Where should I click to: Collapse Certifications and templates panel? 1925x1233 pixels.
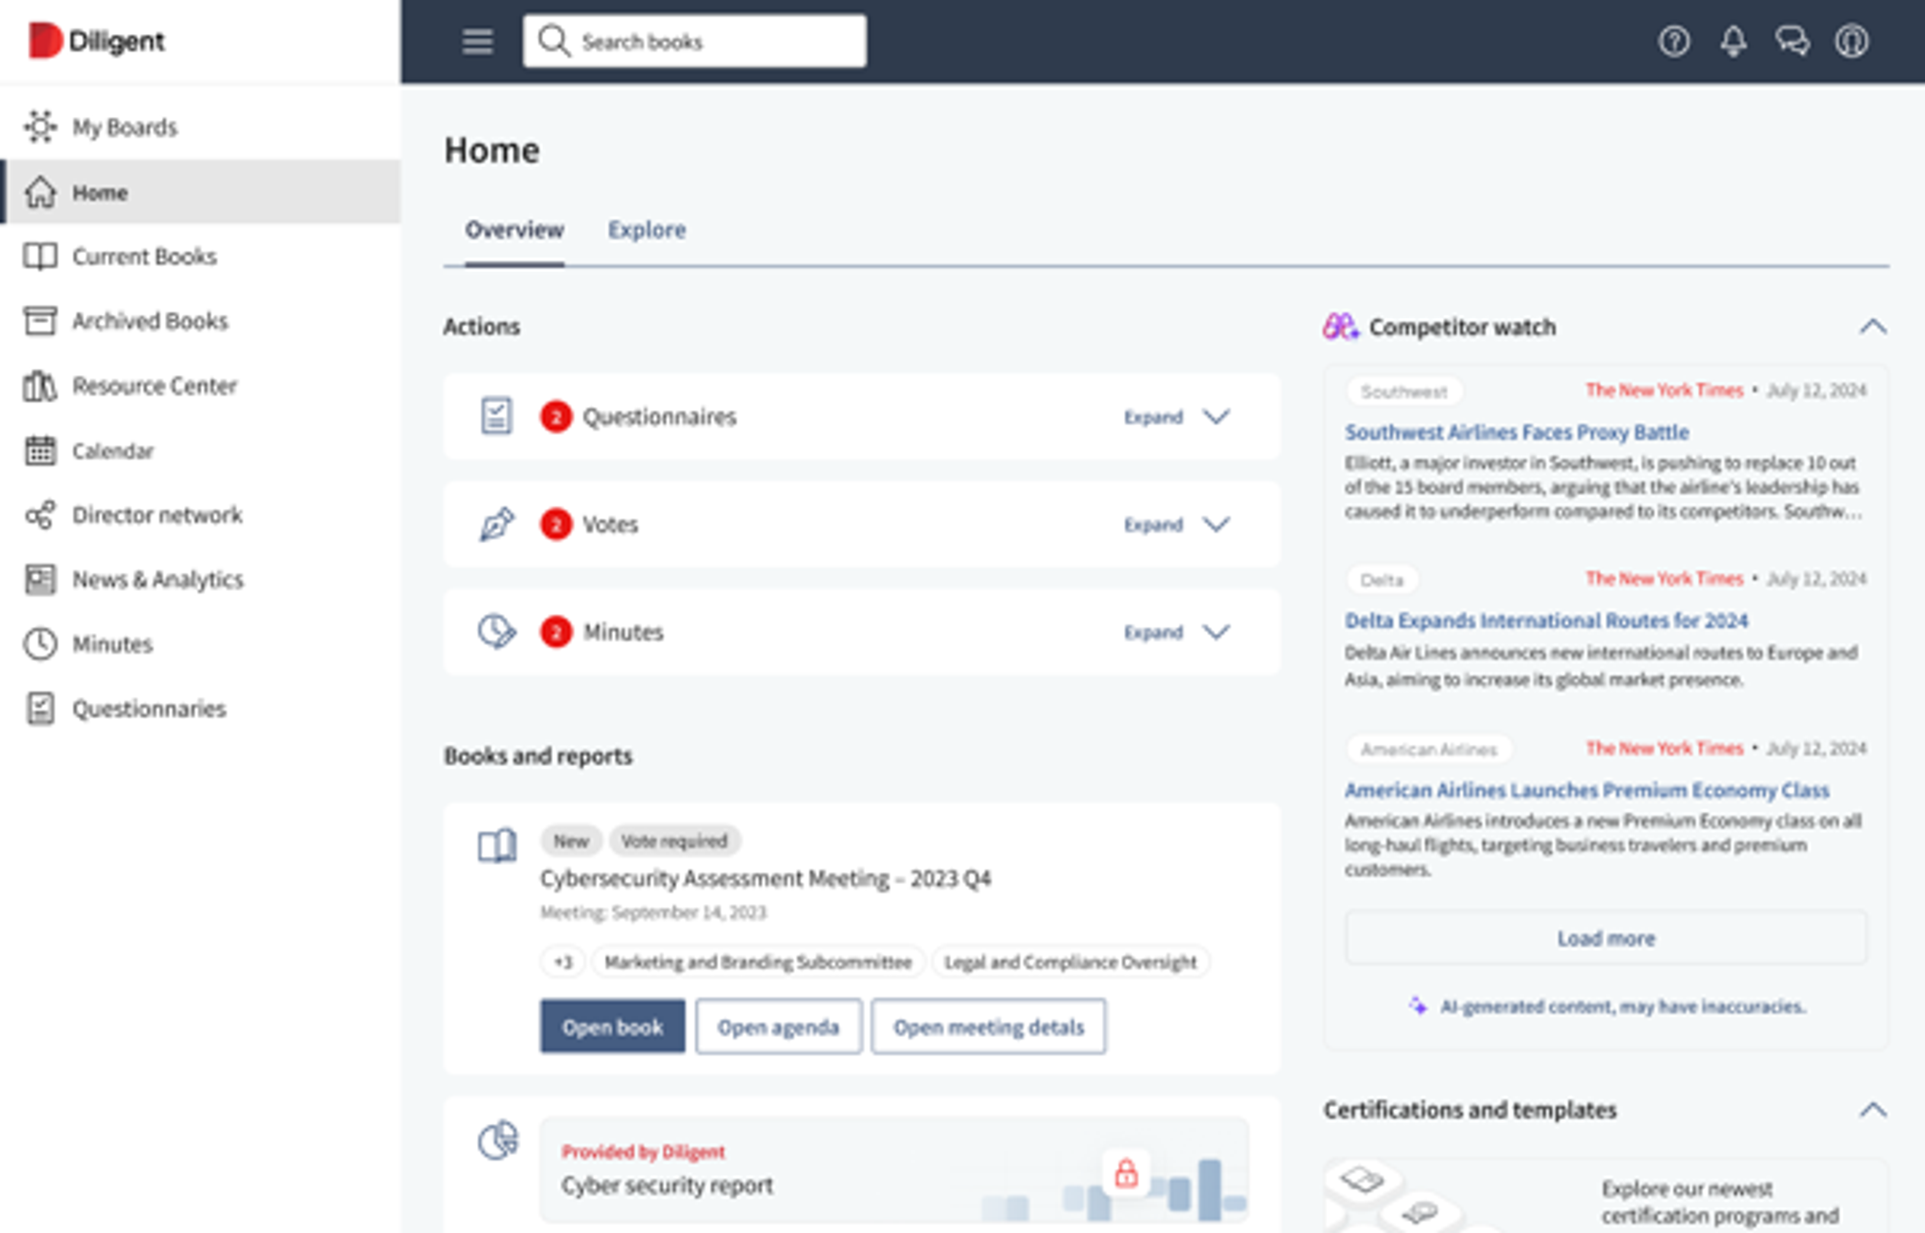point(1873,1109)
